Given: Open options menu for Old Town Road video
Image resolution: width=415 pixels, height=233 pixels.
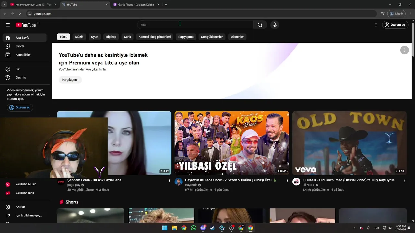Looking at the screenshot, I should coord(405,180).
